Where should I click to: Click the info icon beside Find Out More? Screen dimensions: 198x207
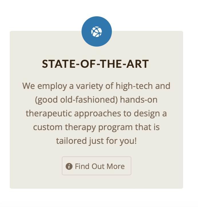point(69,166)
